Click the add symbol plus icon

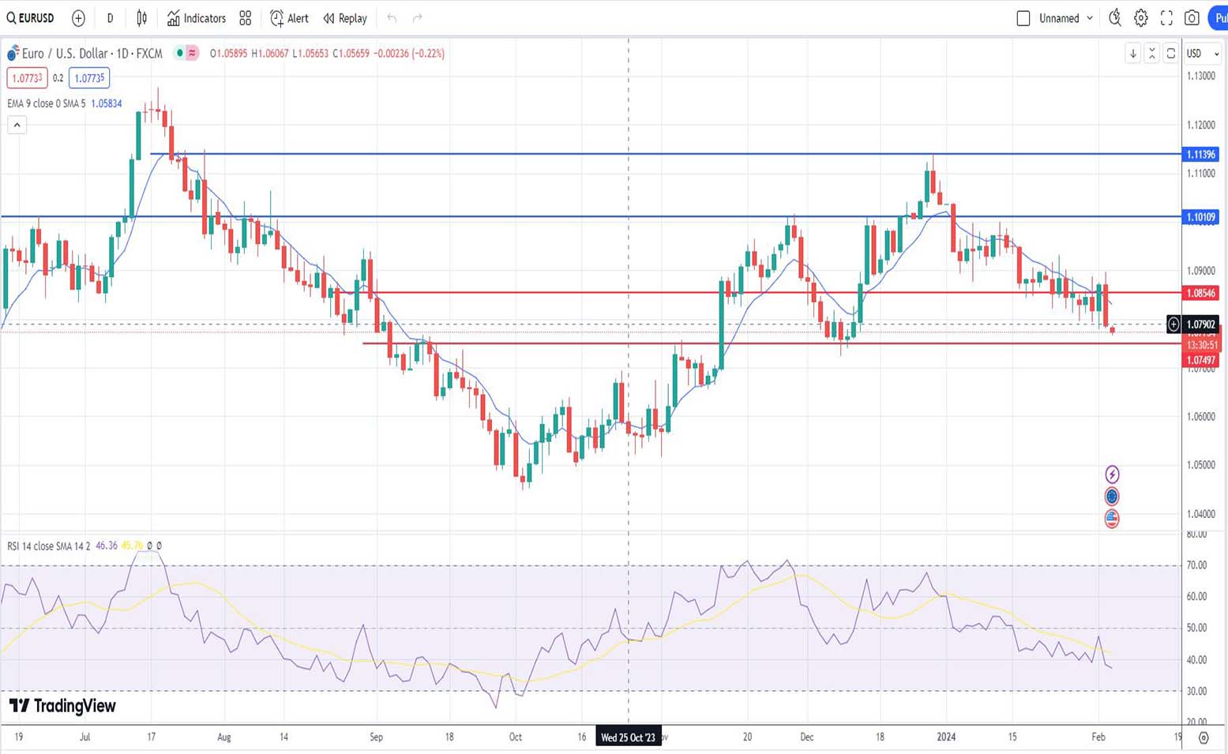pos(78,18)
